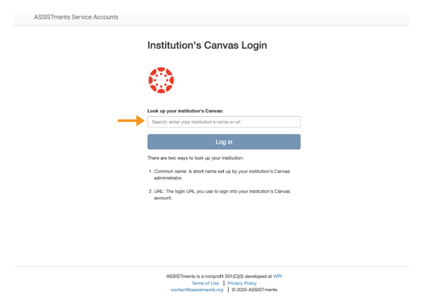The width and height of the screenshot is (422, 307).
Task: Click the 'nonprofit 501(C)(3)' footer text
Action: click(224, 276)
